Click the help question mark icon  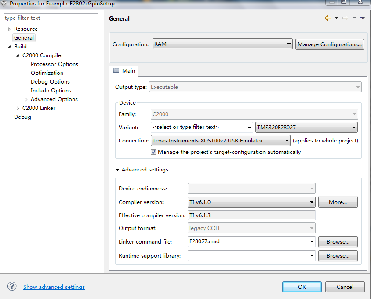(12, 286)
